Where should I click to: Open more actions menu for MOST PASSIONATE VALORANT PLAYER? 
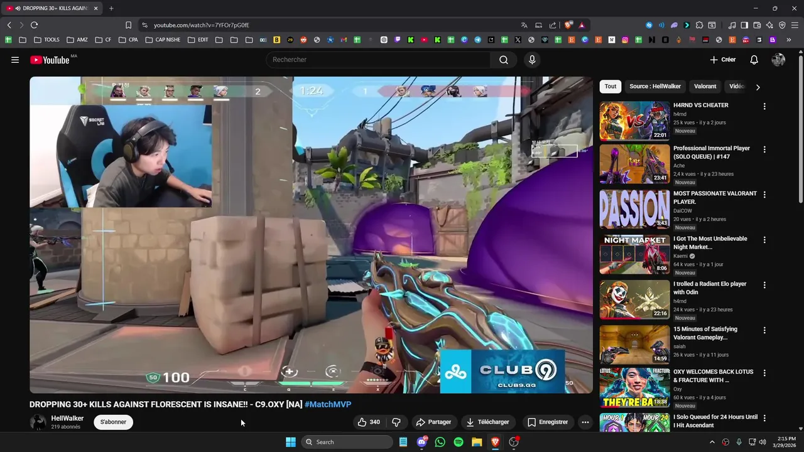[764, 195]
